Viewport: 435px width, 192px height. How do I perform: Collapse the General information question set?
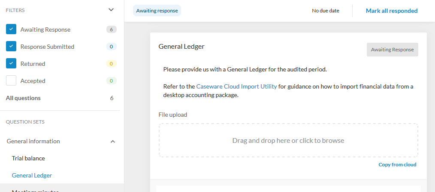[113, 141]
